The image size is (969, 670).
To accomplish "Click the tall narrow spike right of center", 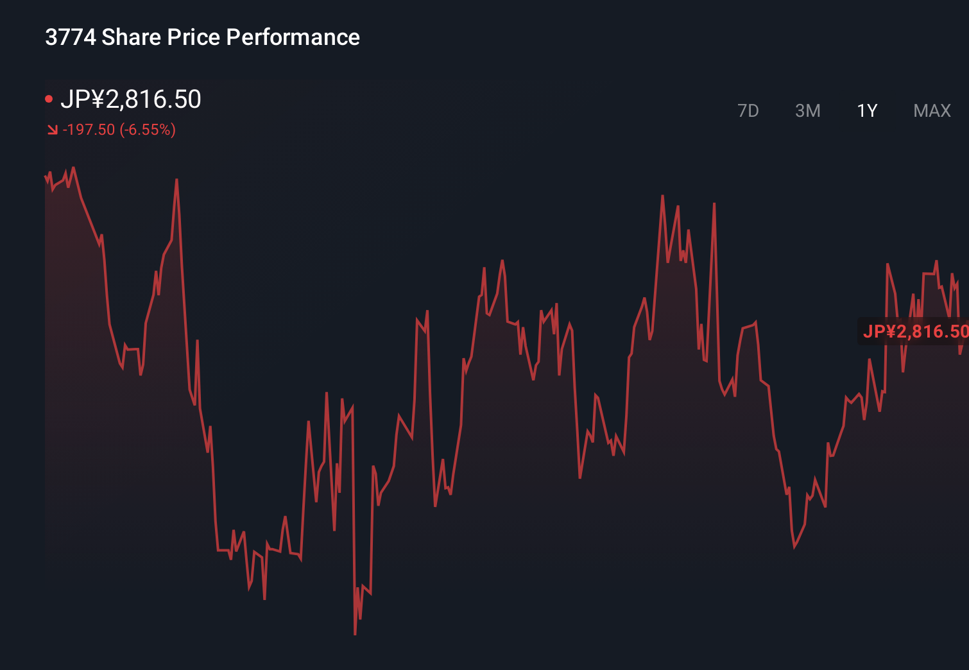I will coord(714,202).
